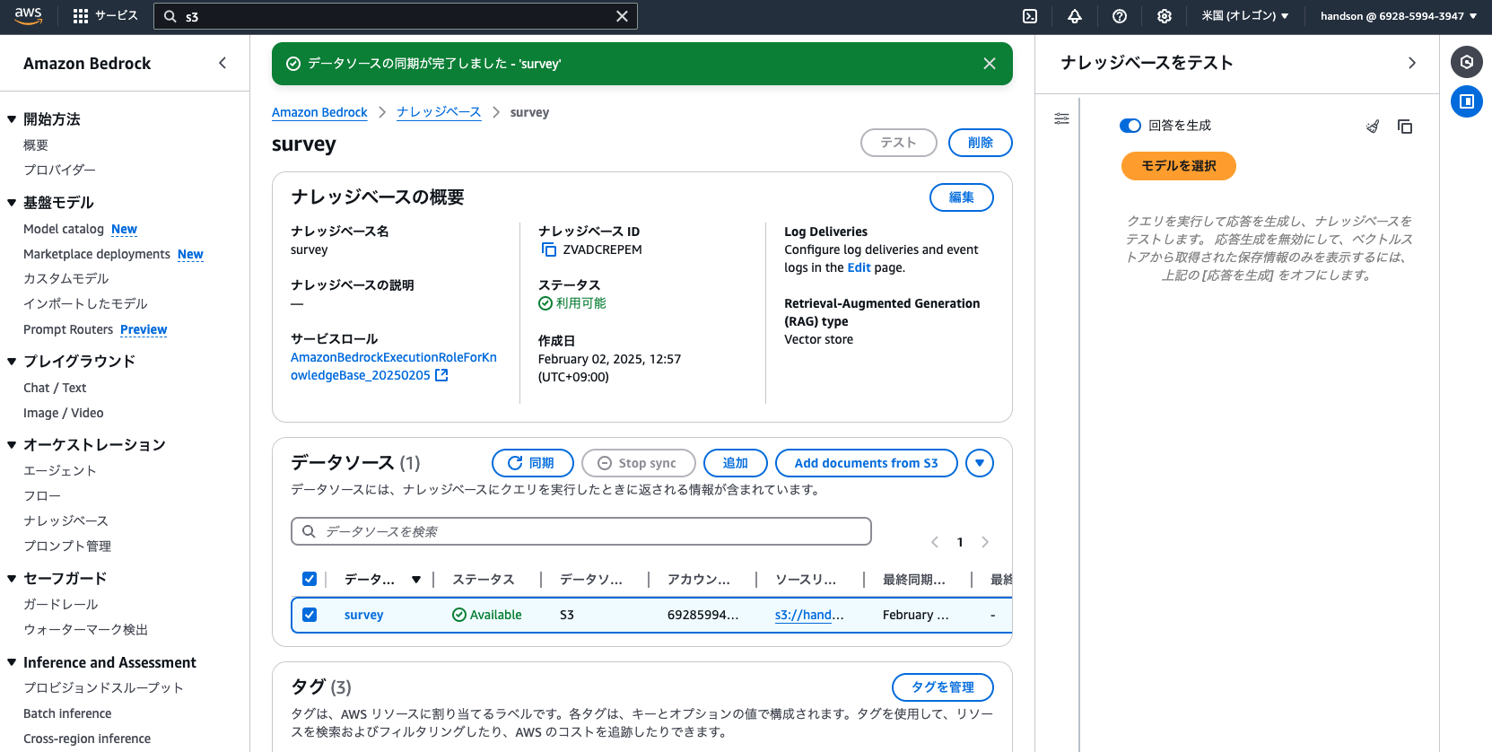This screenshot has width=1492, height=752.
Task: Dismiss the sync completed green banner
Action: (x=990, y=64)
